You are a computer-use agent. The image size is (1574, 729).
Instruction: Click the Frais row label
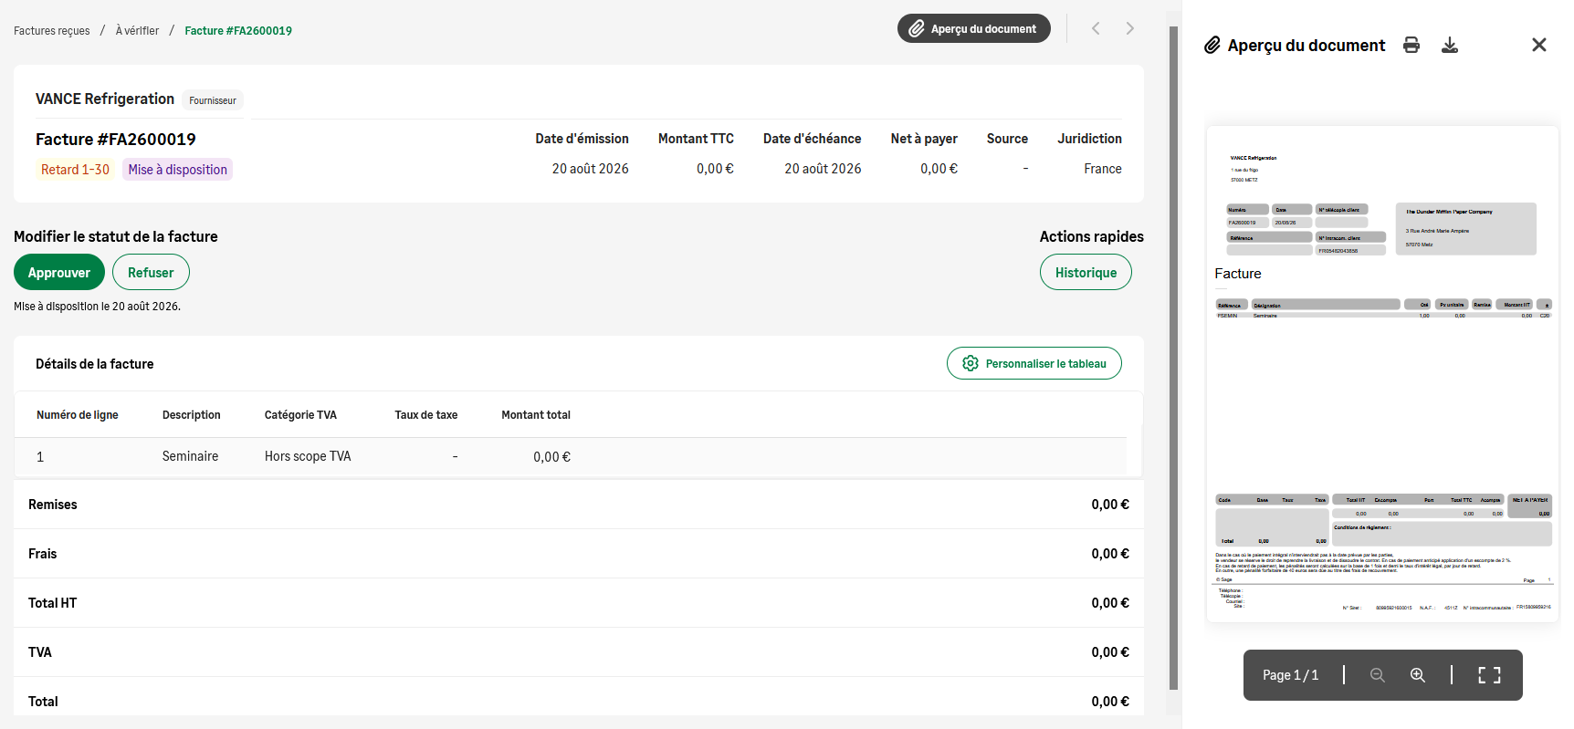click(x=43, y=554)
